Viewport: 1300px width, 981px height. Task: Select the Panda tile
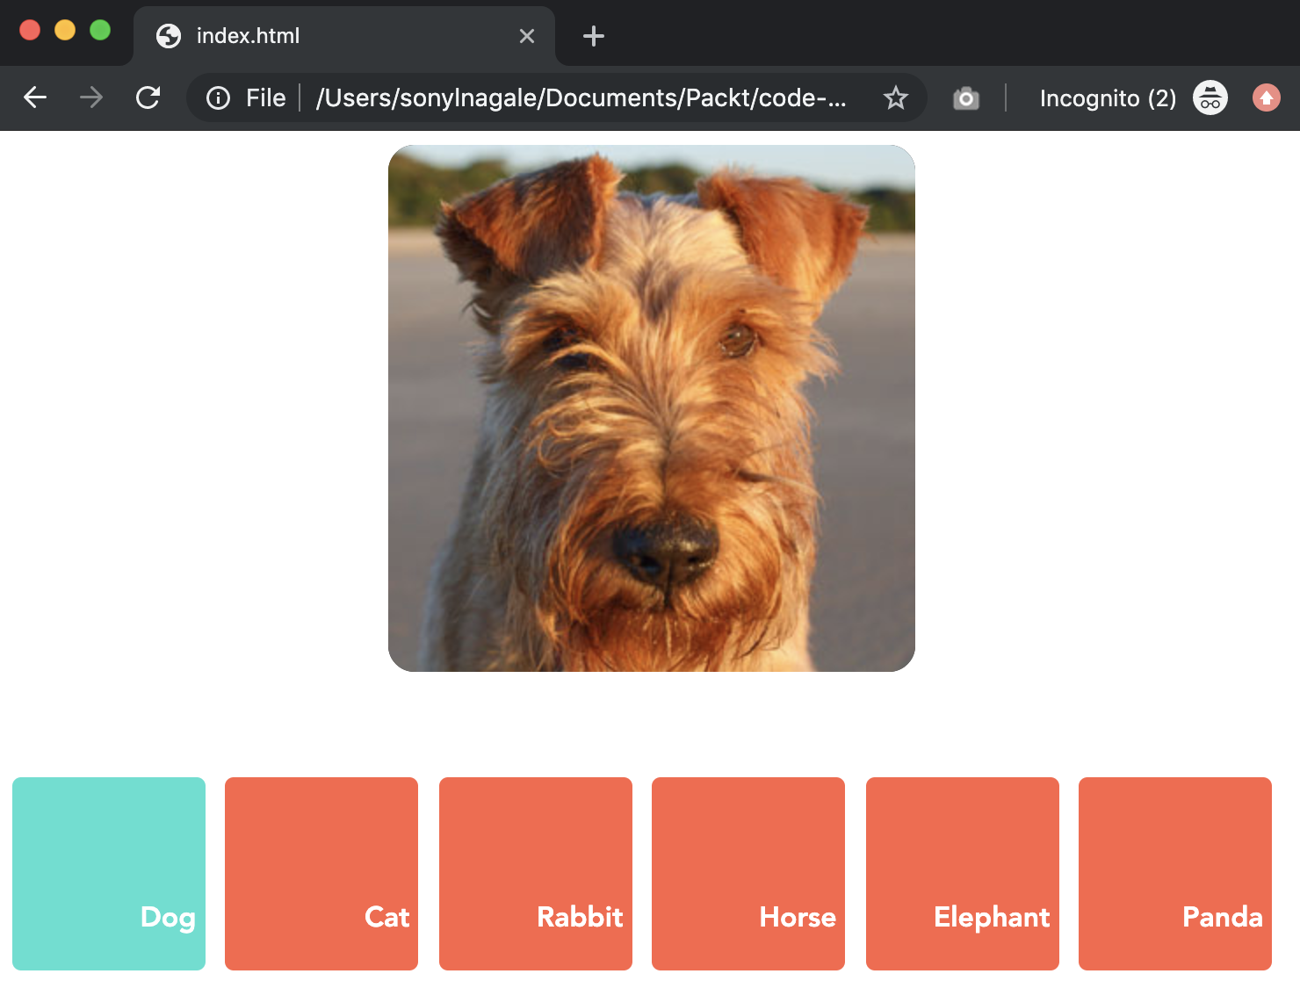1175,873
